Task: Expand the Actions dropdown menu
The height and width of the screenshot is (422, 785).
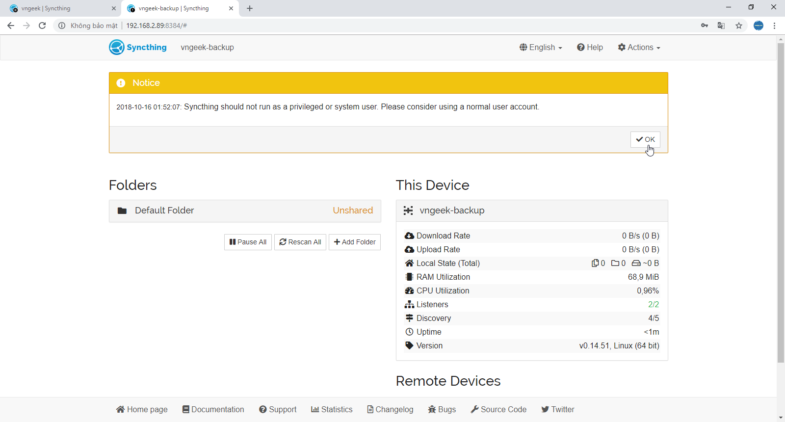Action: 639,47
